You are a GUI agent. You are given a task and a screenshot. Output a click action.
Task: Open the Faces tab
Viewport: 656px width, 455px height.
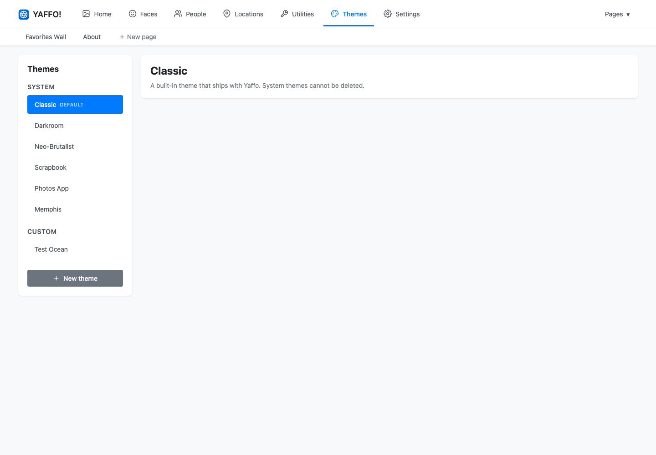(143, 14)
